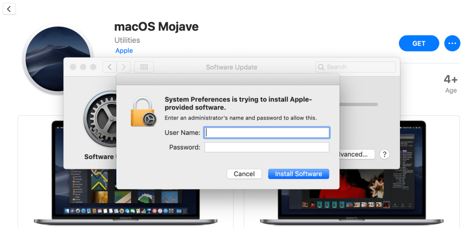Viewport: 474px width, 228px height.
Task: Focus the User Name text field
Action: click(x=267, y=133)
